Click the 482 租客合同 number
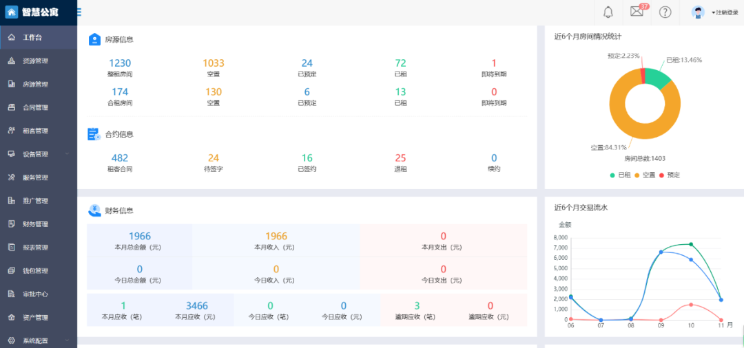The height and width of the screenshot is (348, 744). click(x=119, y=158)
